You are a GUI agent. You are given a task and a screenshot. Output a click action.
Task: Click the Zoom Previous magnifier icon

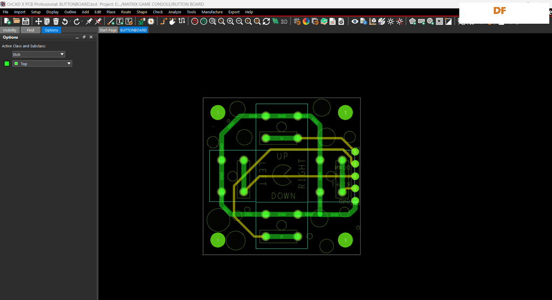(248, 22)
